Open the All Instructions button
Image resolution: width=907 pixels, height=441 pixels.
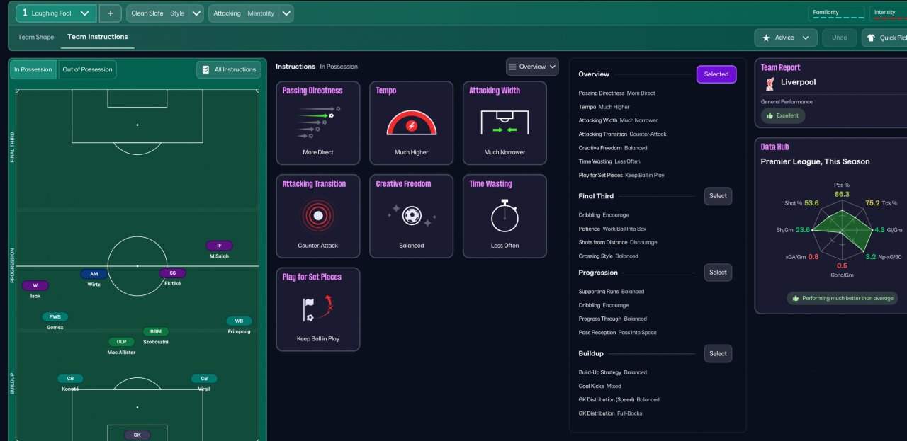tap(229, 69)
